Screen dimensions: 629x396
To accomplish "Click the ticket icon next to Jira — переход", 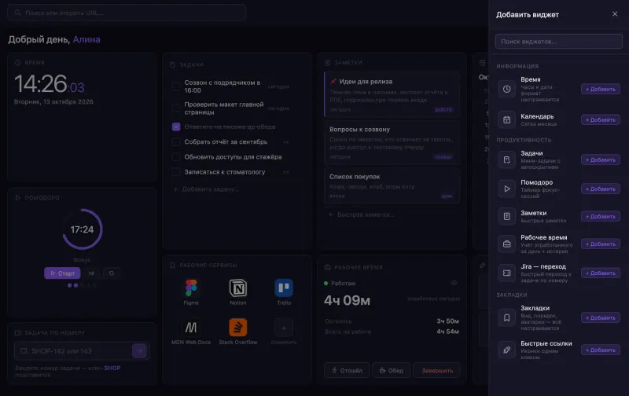I will 506,273.
